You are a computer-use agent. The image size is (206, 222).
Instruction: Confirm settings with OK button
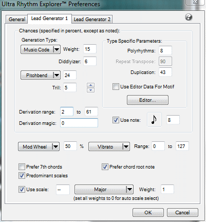[148, 213]
